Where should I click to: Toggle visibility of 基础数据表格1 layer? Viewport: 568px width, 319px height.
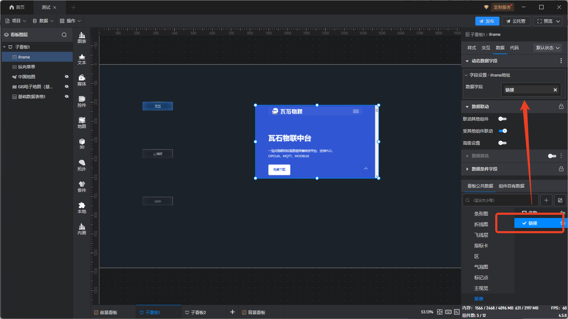tap(66, 96)
